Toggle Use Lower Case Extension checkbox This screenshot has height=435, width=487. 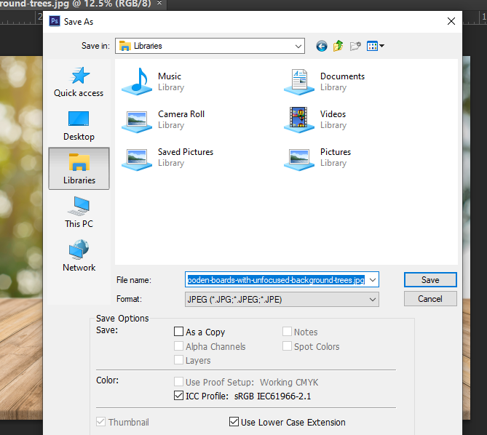coord(234,422)
